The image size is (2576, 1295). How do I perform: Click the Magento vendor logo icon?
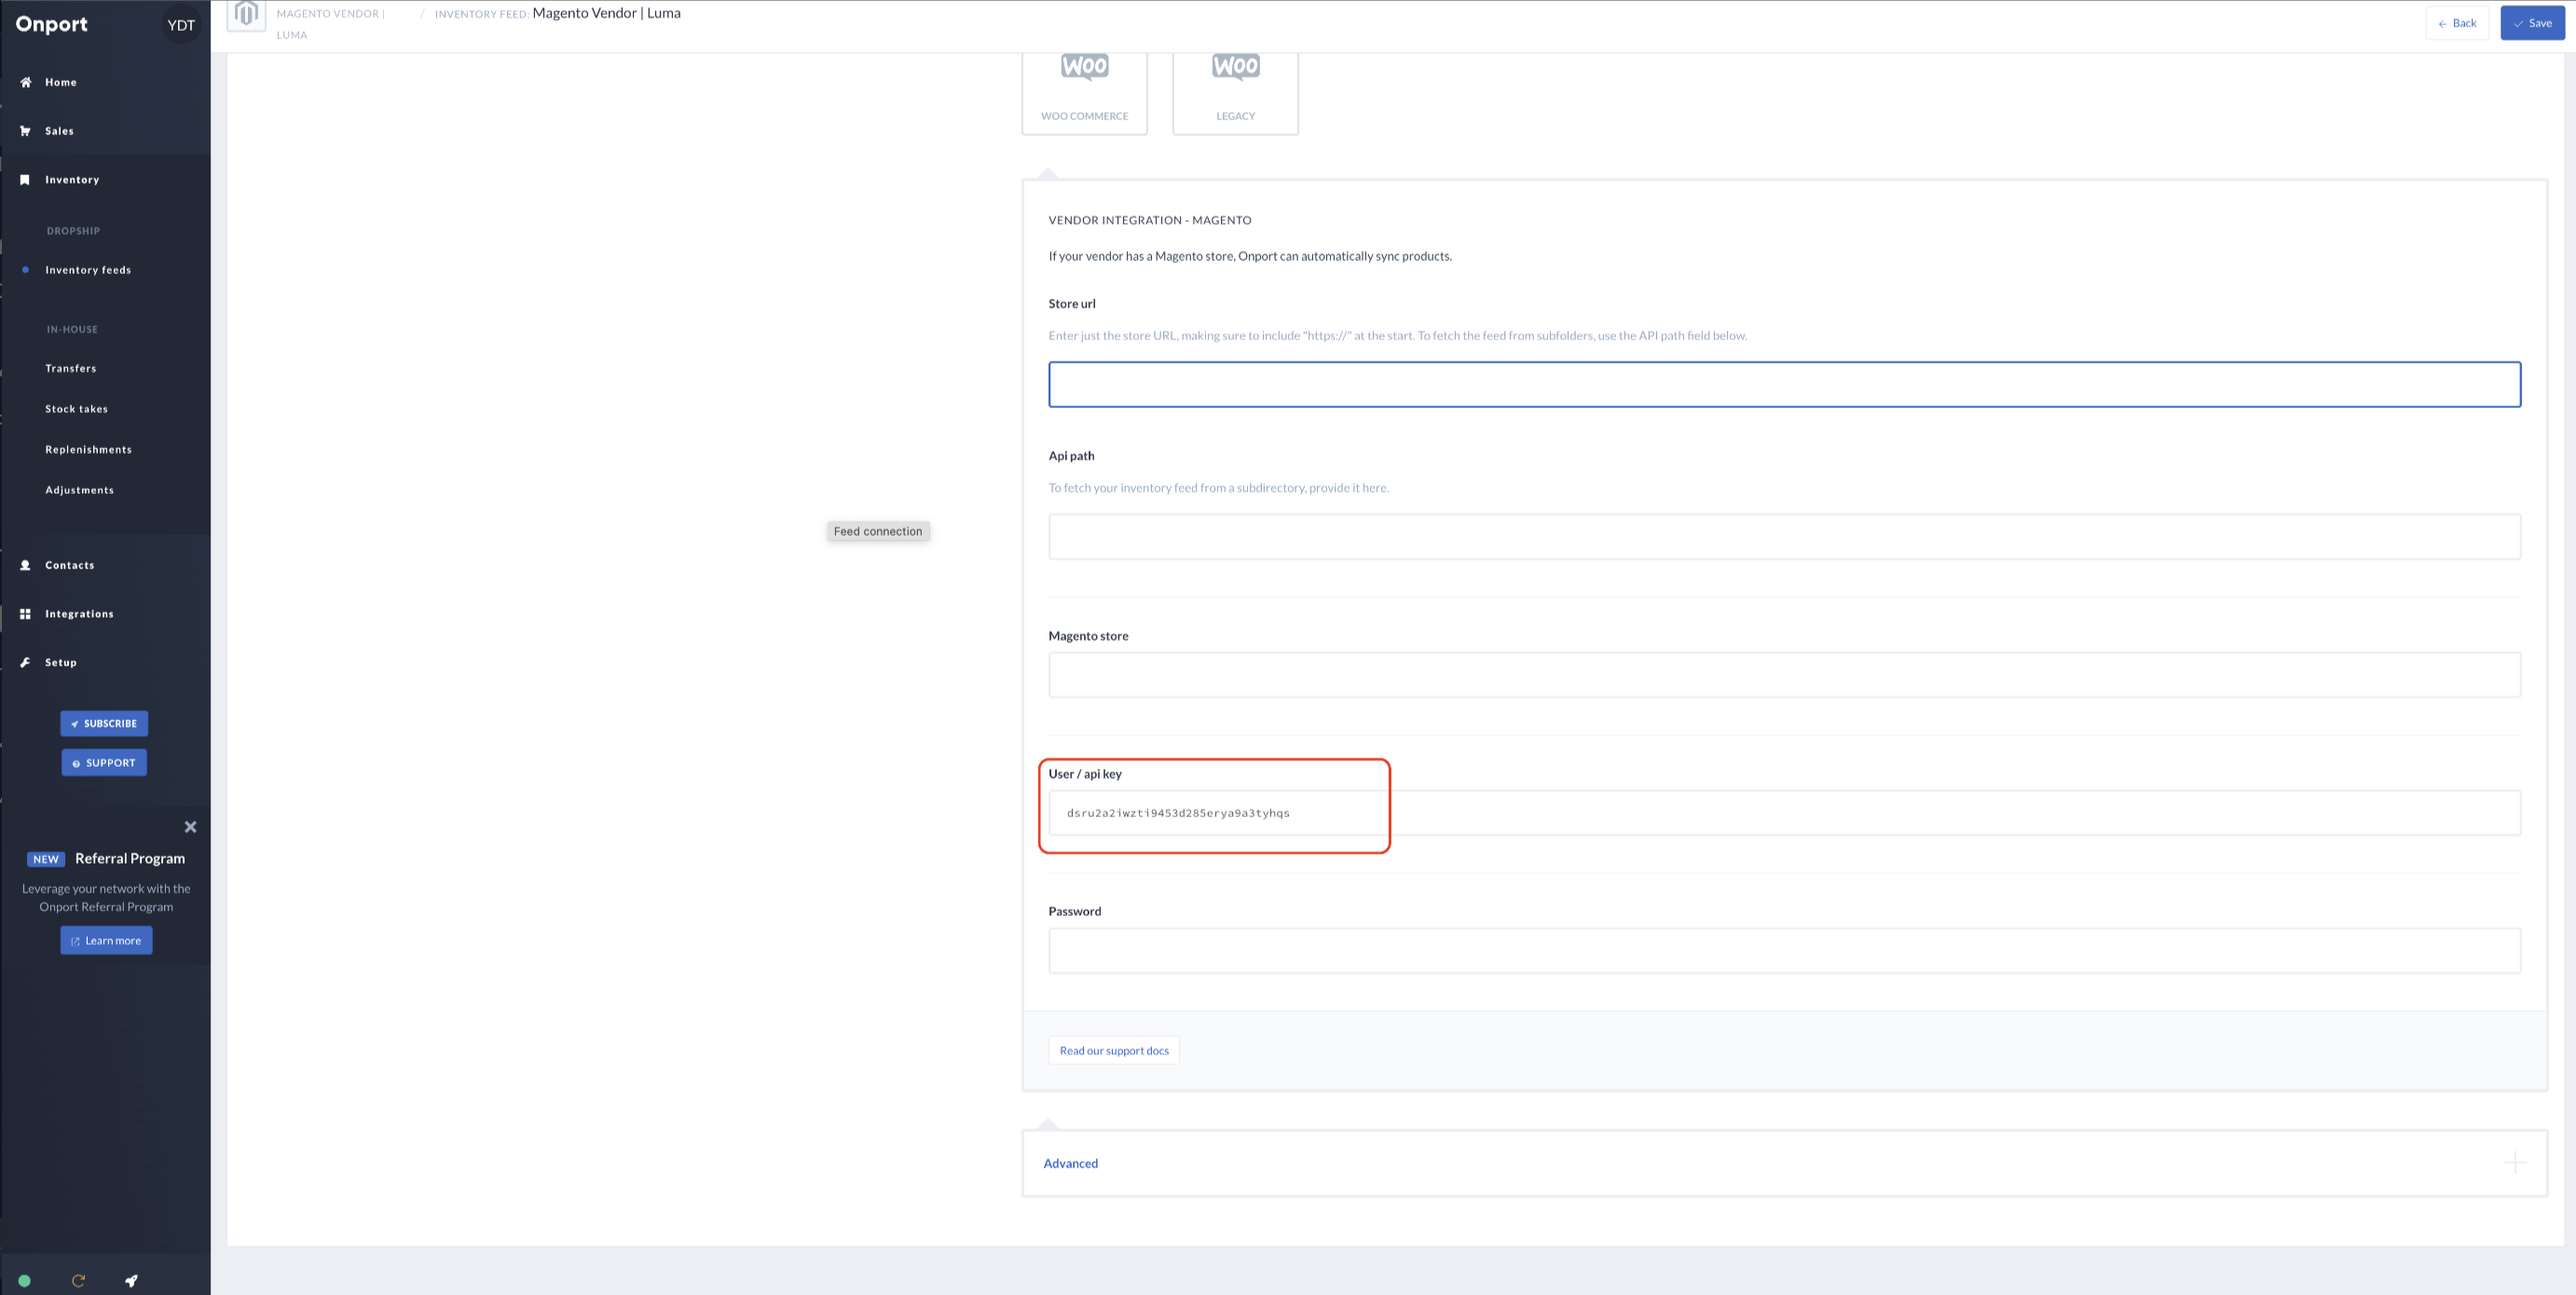[x=246, y=15]
